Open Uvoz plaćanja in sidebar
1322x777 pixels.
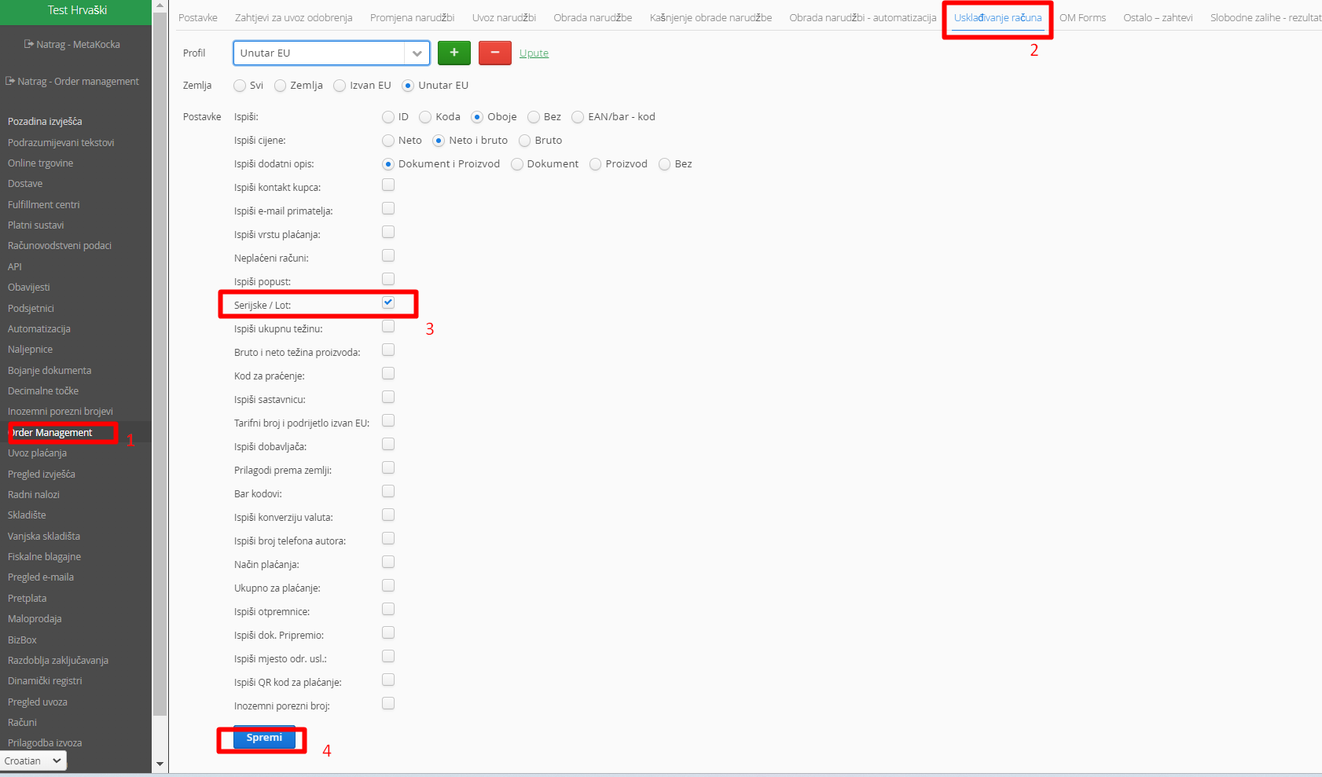coord(37,453)
